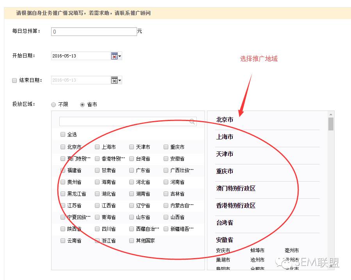Image resolution: width=351 pixels, height=280 pixels.
Task: Select 上海市 in the right region list
Action: tap(224, 137)
